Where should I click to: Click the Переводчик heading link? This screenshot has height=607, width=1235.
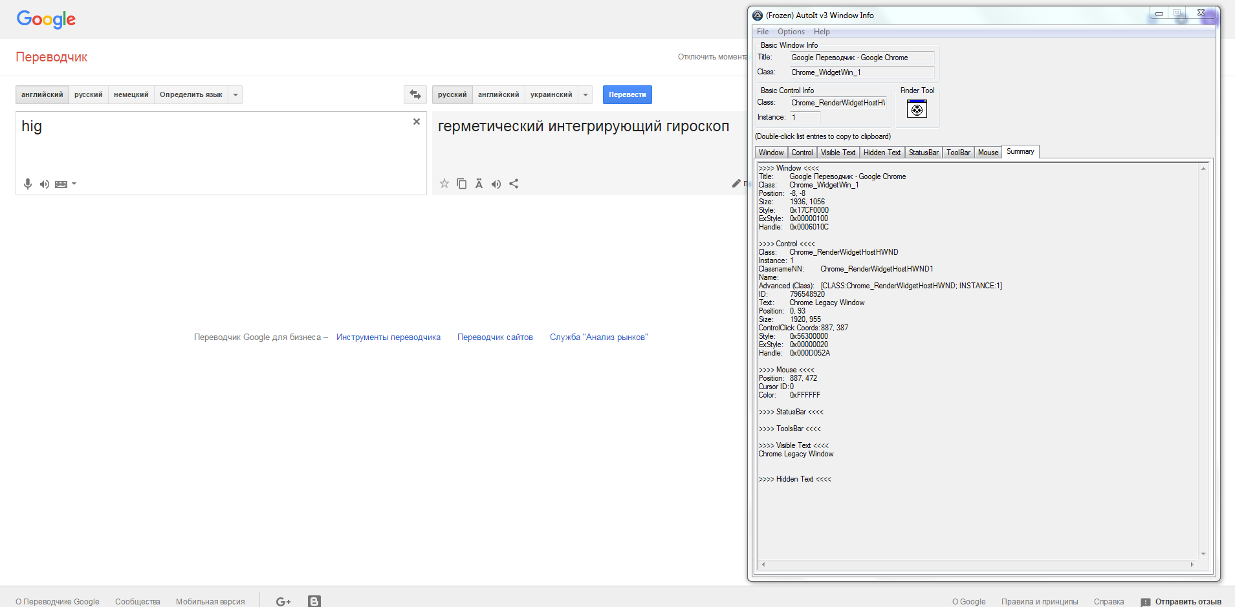(52, 57)
